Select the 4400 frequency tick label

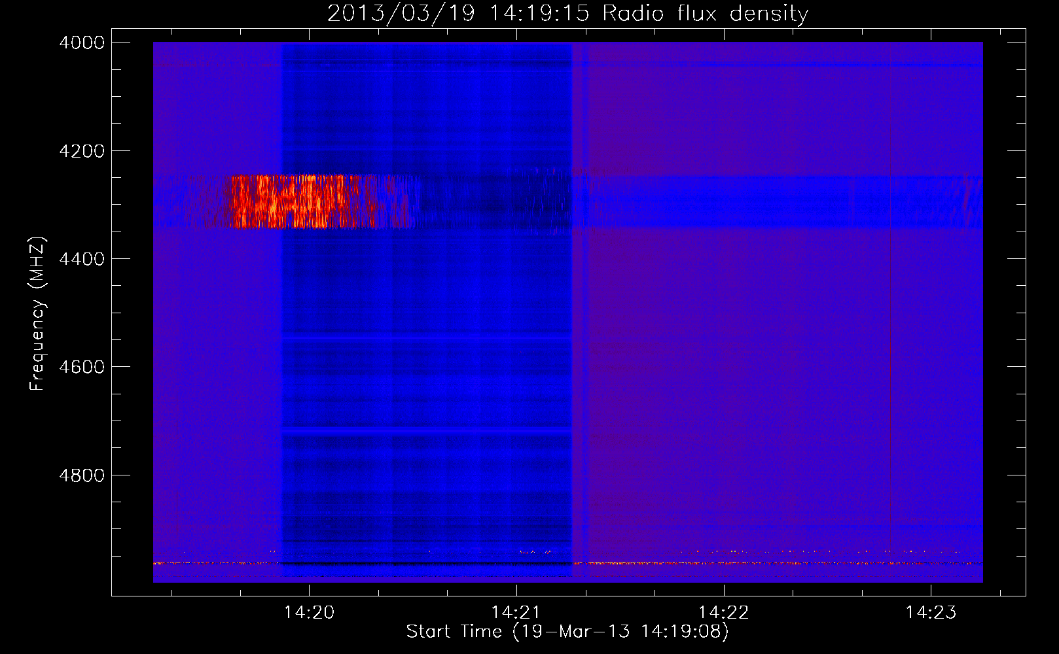82,259
